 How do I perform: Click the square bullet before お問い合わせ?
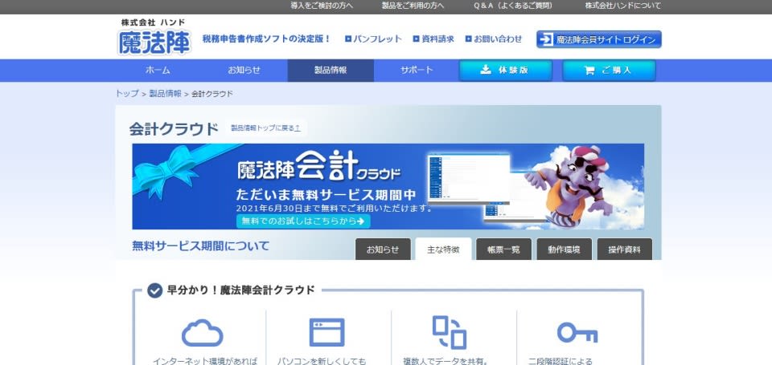point(468,39)
